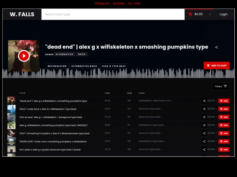The width and height of the screenshot is (237, 177).
Task: Choose the WIFISKELETON tag
Action: tap(57, 66)
